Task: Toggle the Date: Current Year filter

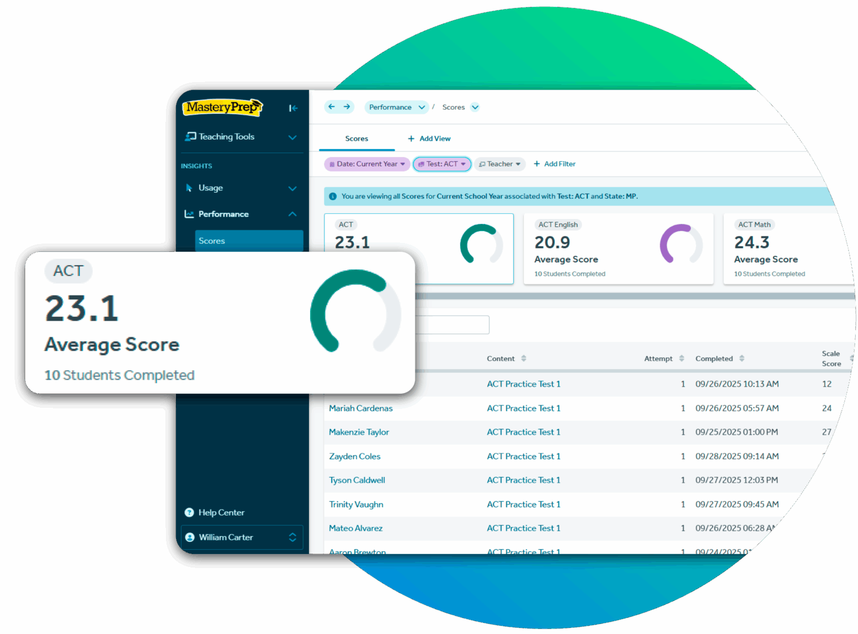Action: pos(366,164)
